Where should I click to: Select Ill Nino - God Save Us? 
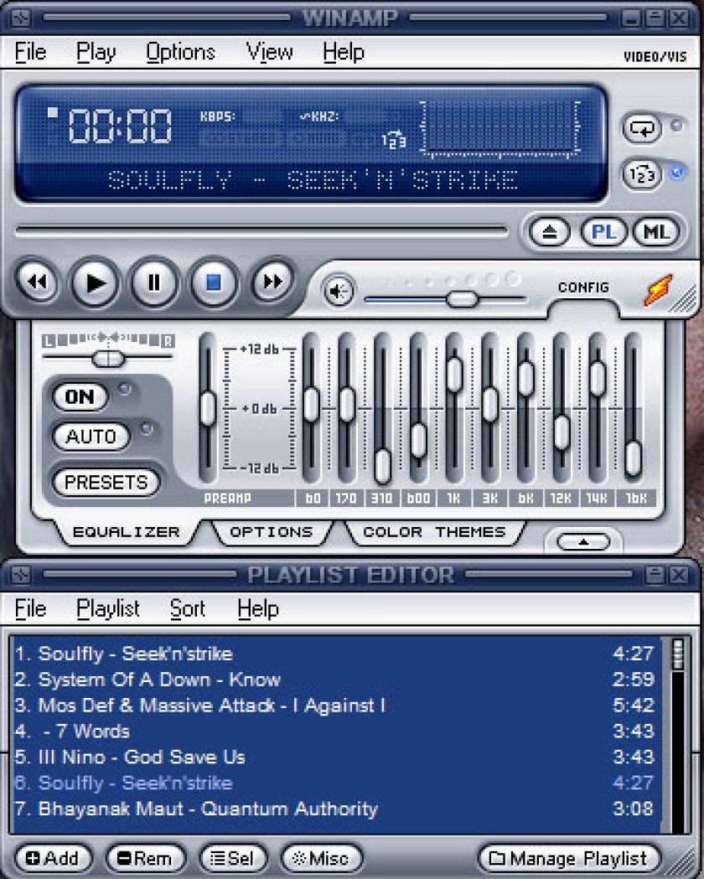click(335, 757)
